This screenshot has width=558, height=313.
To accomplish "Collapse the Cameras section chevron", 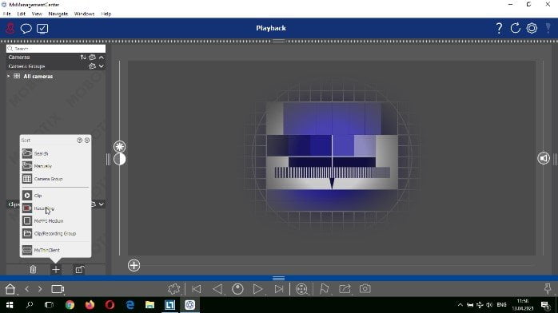I will (102, 57).
